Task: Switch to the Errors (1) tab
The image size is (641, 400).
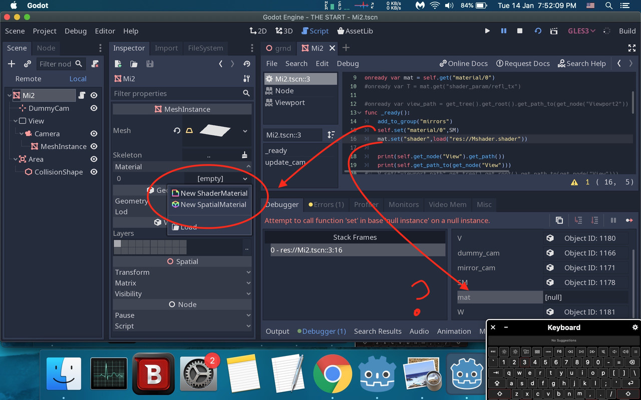Action: [x=326, y=204]
